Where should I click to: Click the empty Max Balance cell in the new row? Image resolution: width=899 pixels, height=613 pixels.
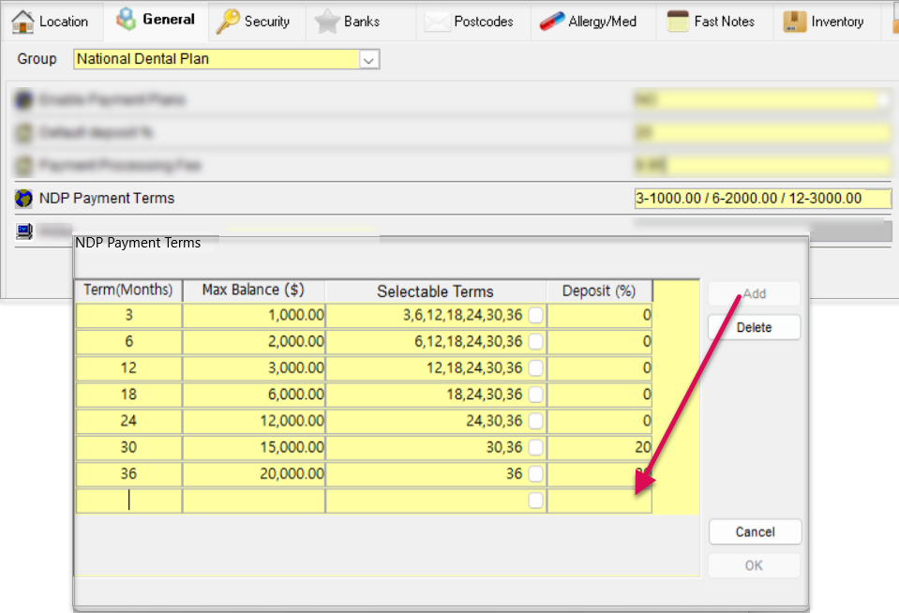(253, 501)
